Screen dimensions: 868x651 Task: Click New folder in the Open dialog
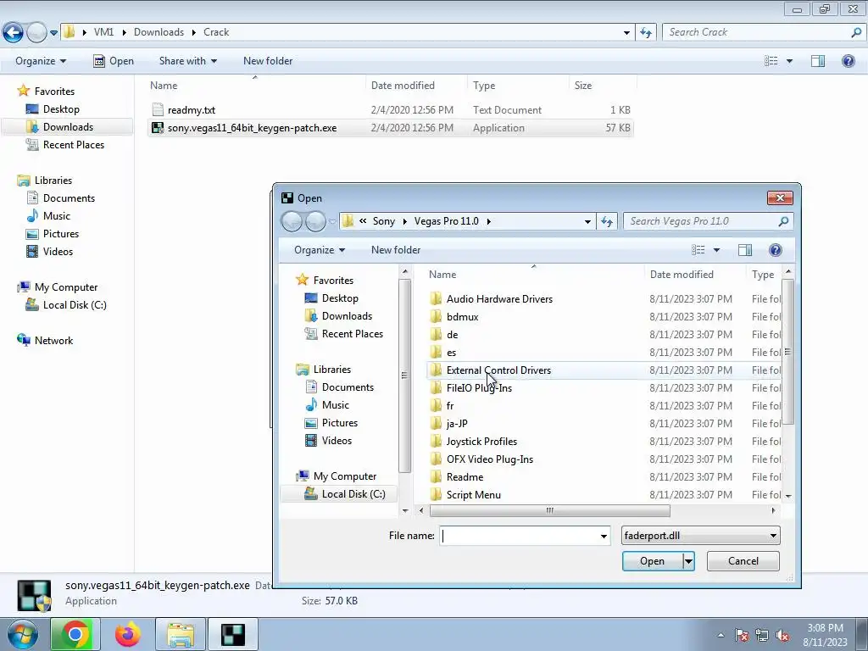pyautogui.click(x=396, y=250)
